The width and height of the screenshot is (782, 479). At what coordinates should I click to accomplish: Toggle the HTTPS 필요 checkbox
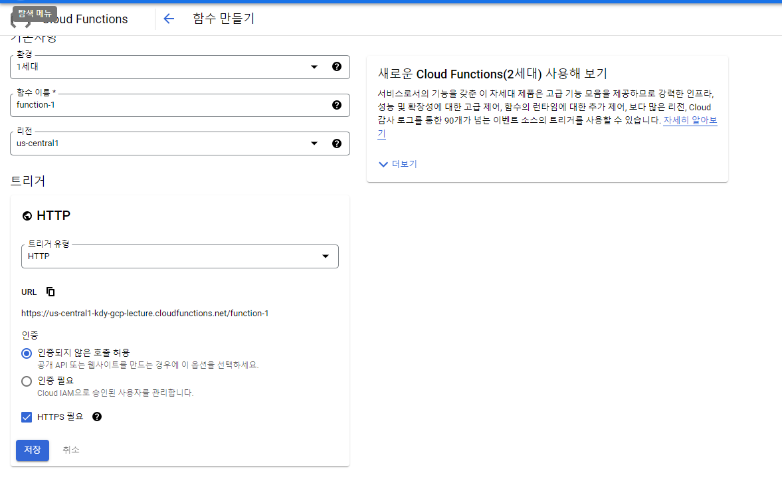[x=27, y=417]
